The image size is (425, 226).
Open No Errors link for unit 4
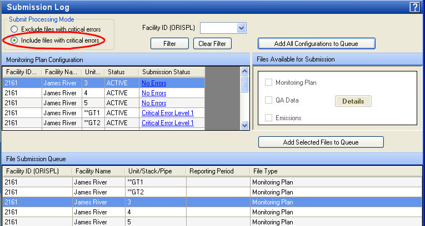(x=154, y=93)
